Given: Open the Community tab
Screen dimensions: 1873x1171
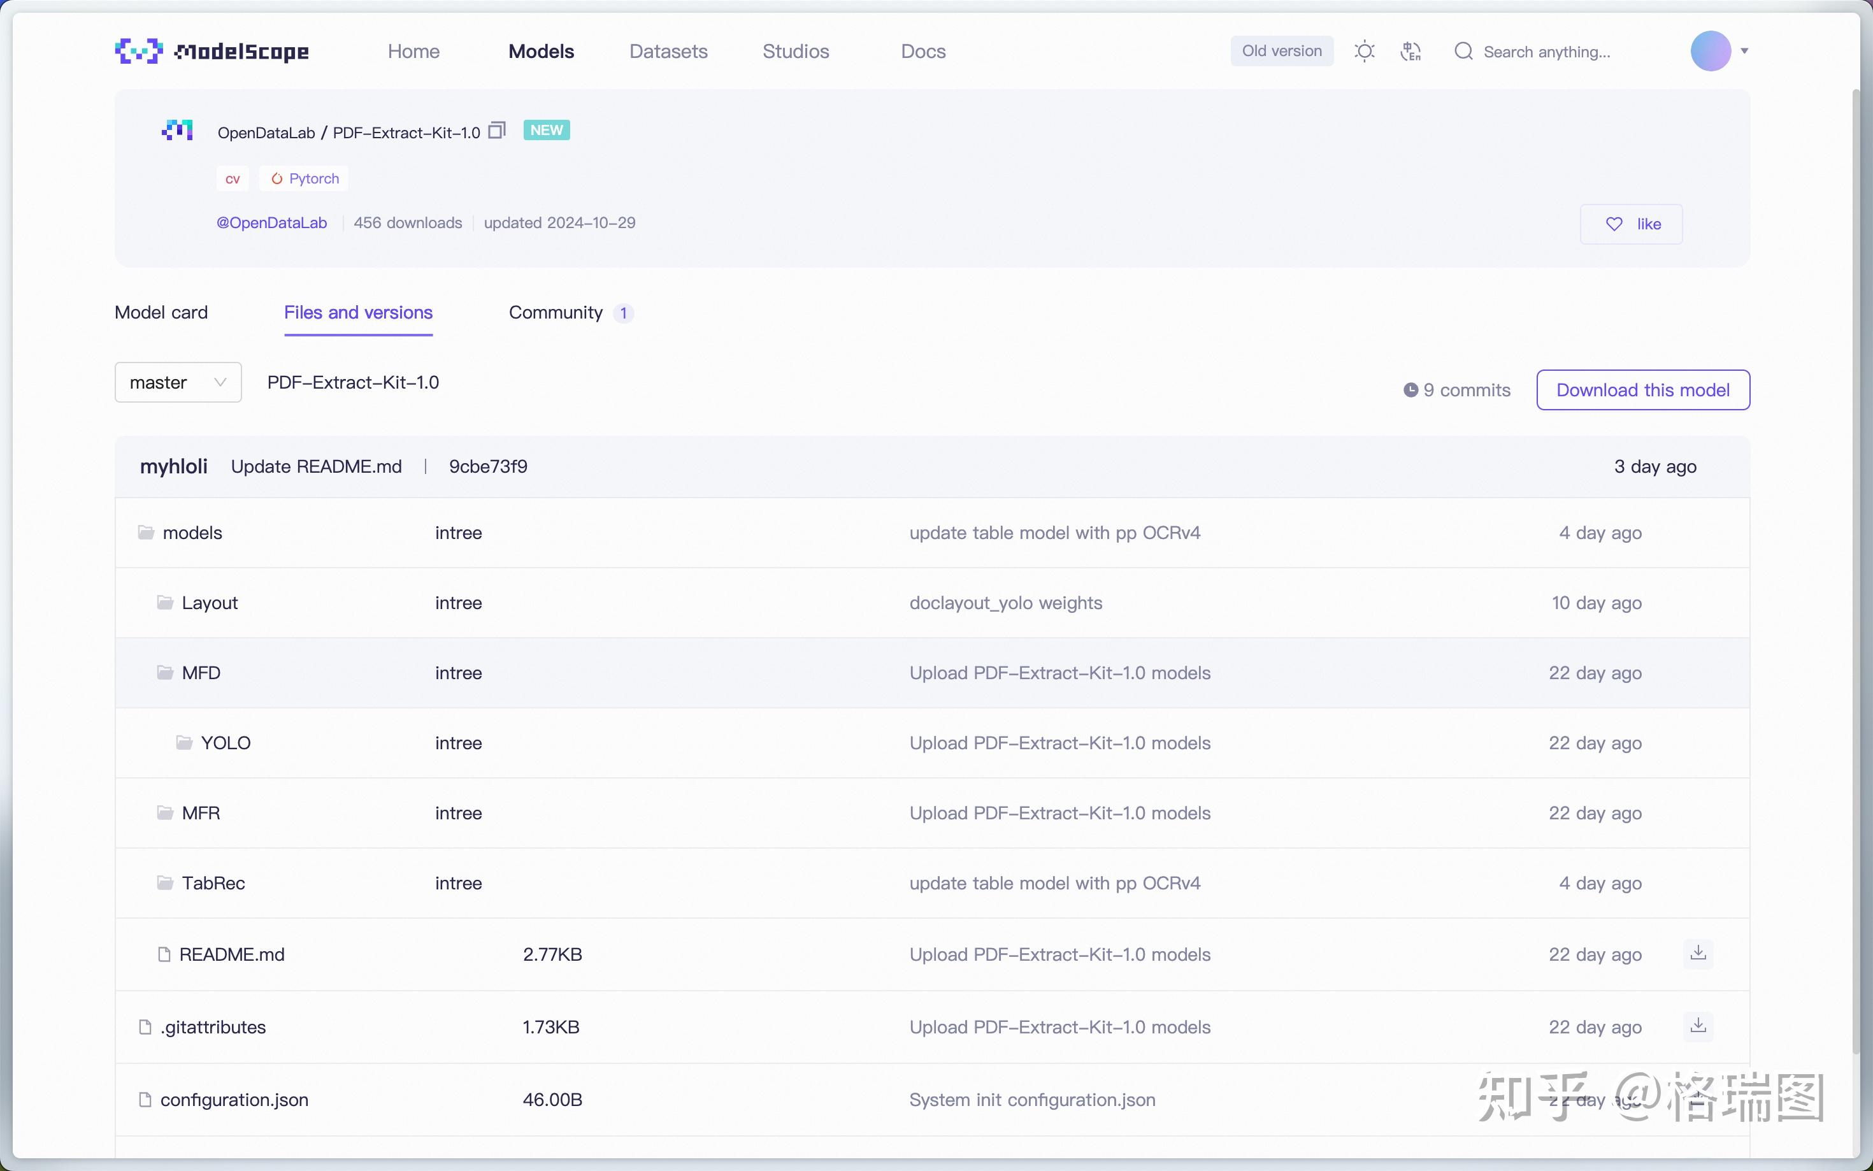Looking at the screenshot, I should click(556, 312).
